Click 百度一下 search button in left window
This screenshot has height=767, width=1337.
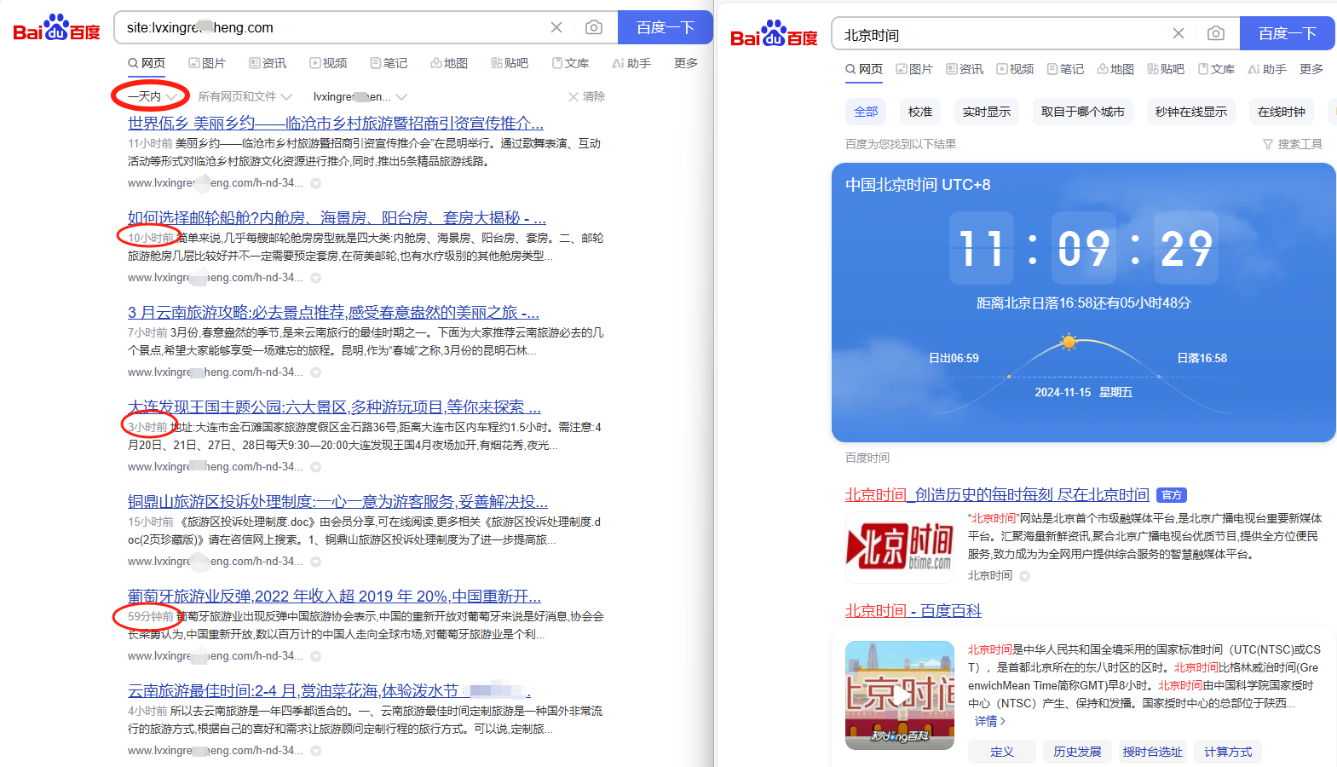pos(666,27)
